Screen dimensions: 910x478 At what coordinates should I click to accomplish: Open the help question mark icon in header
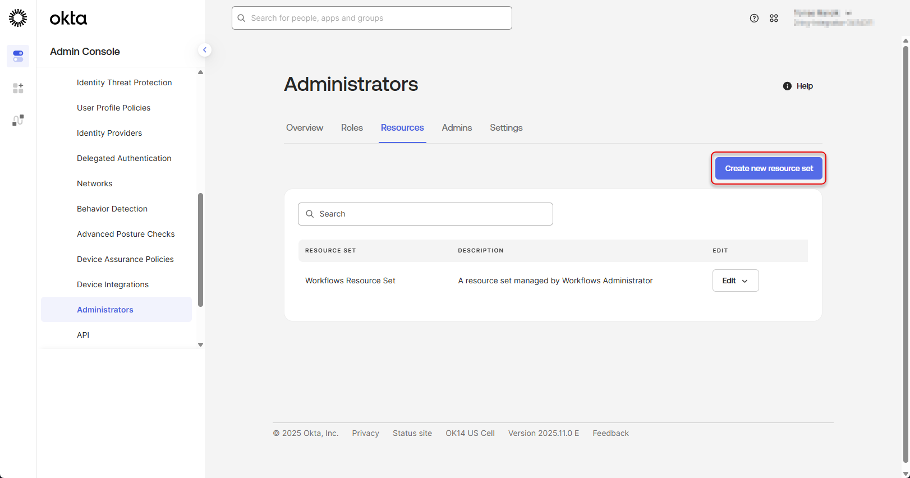[x=754, y=18]
